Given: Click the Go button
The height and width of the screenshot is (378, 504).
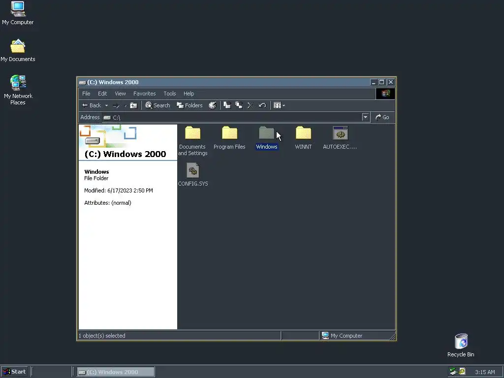Looking at the screenshot, I should click(382, 117).
